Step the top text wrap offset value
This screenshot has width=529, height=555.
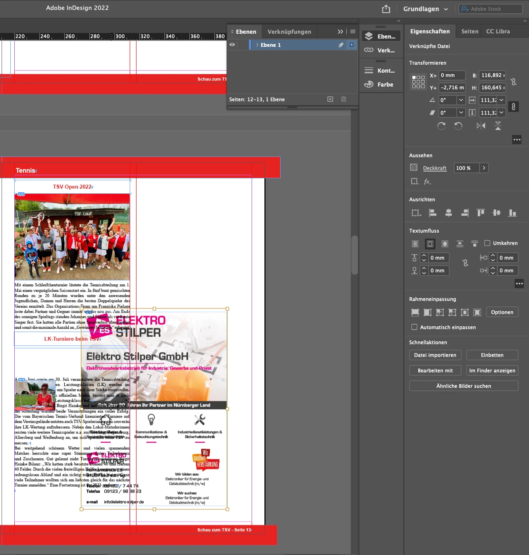click(424, 258)
